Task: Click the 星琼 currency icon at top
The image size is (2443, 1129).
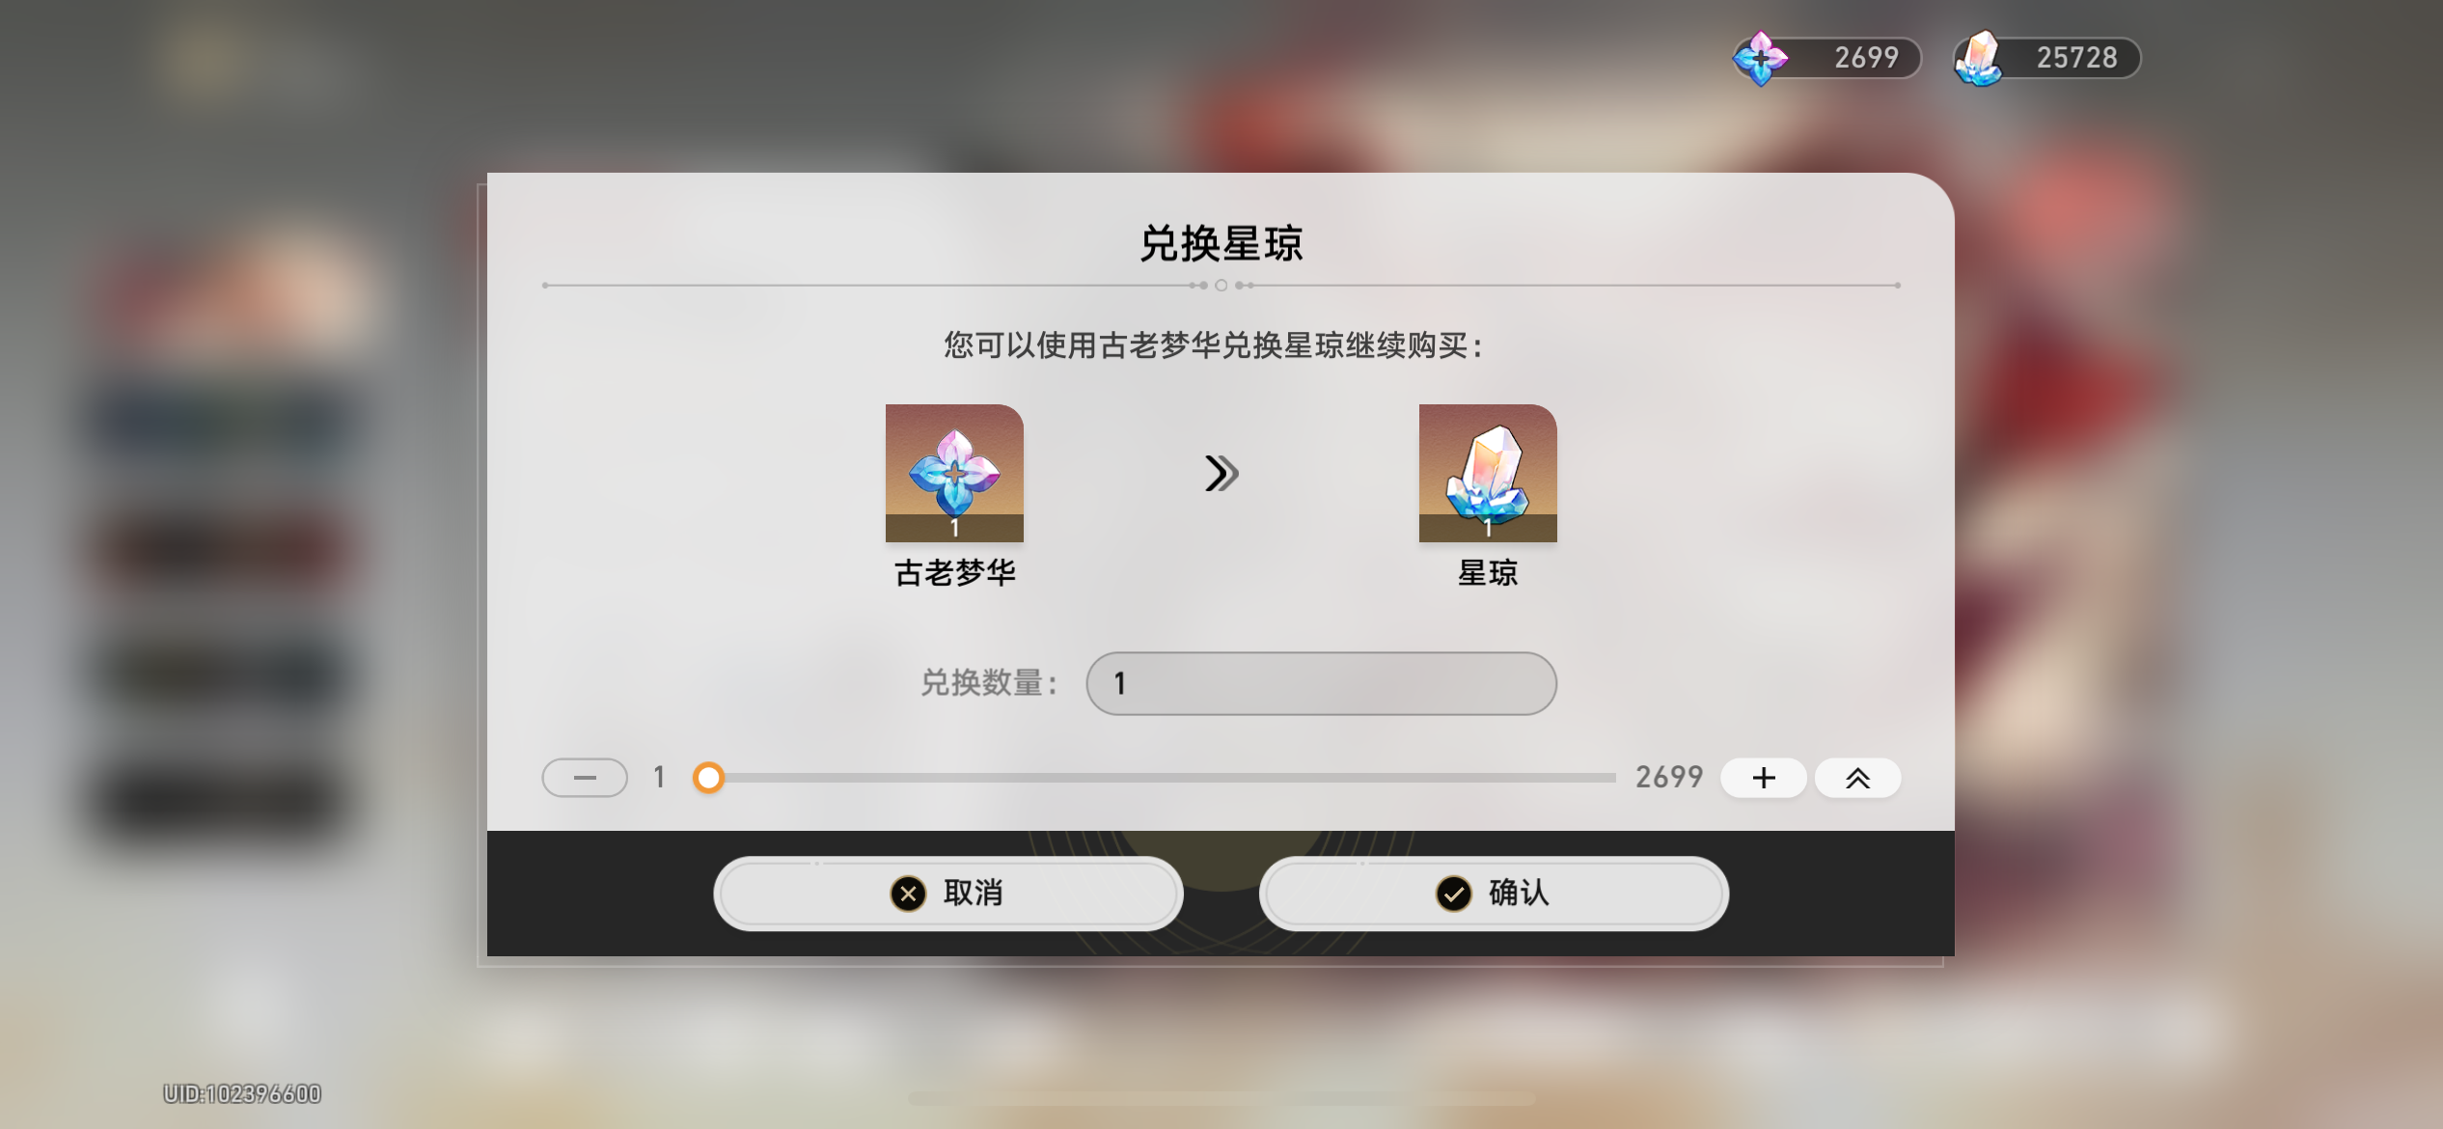Action: (x=1979, y=58)
